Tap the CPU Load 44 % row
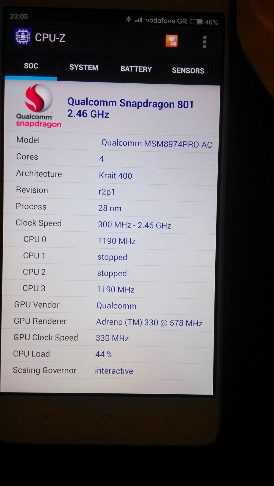Viewport: 274px width, 486px height. click(x=108, y=354)
